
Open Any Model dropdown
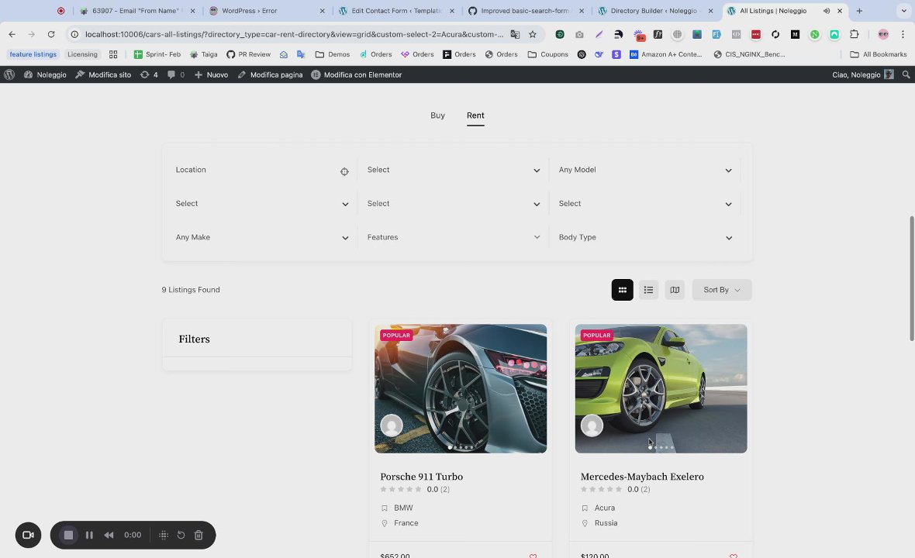(645, 170)
